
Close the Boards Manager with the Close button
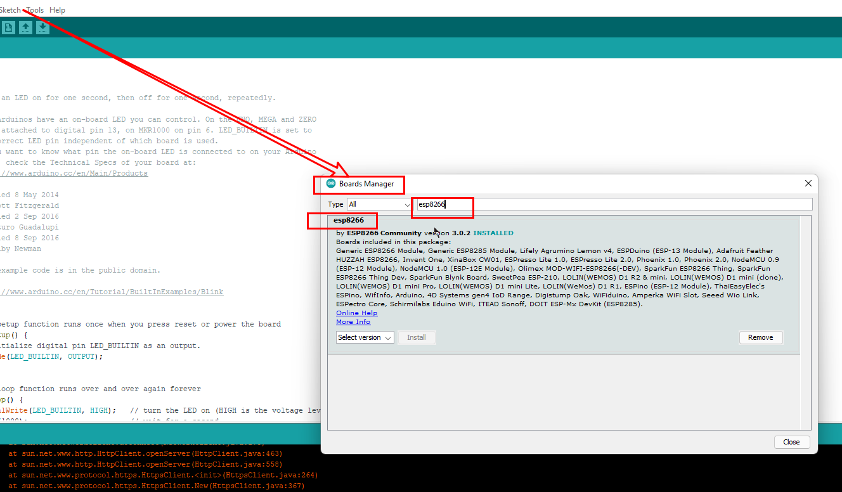point(791,441)
